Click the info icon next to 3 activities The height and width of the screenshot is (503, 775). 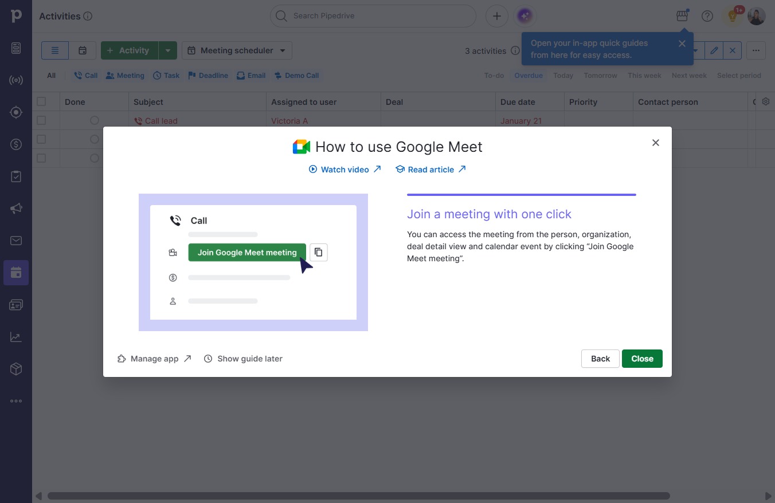tap(515, 50)
